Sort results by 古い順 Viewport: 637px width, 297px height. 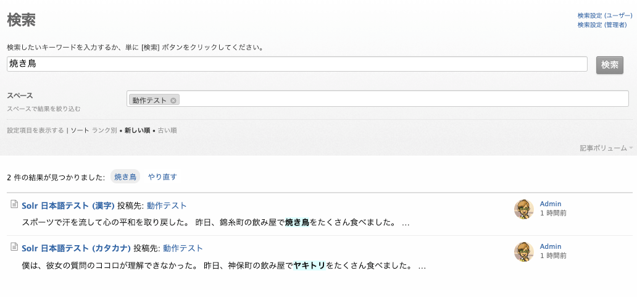(x=167, y=130)
